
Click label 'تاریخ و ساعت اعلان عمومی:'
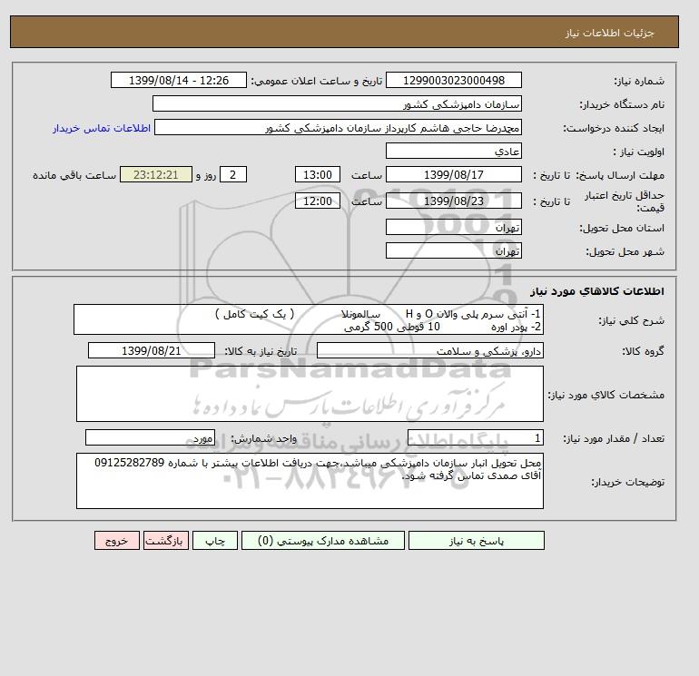tap(317, 81)
